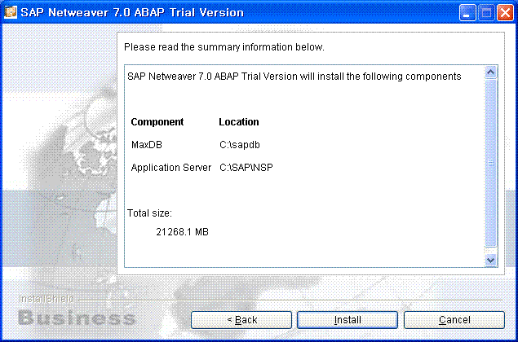The image size is (518, 342).
Task: Cancel the installation wizard
Action: pyautogui.click(x=454, y=319)
